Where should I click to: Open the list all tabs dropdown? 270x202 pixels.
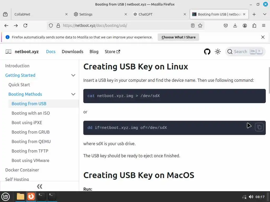click(264, 14)
